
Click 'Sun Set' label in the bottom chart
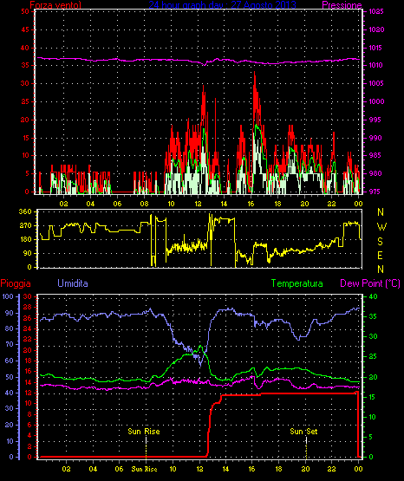pos(303,432)
